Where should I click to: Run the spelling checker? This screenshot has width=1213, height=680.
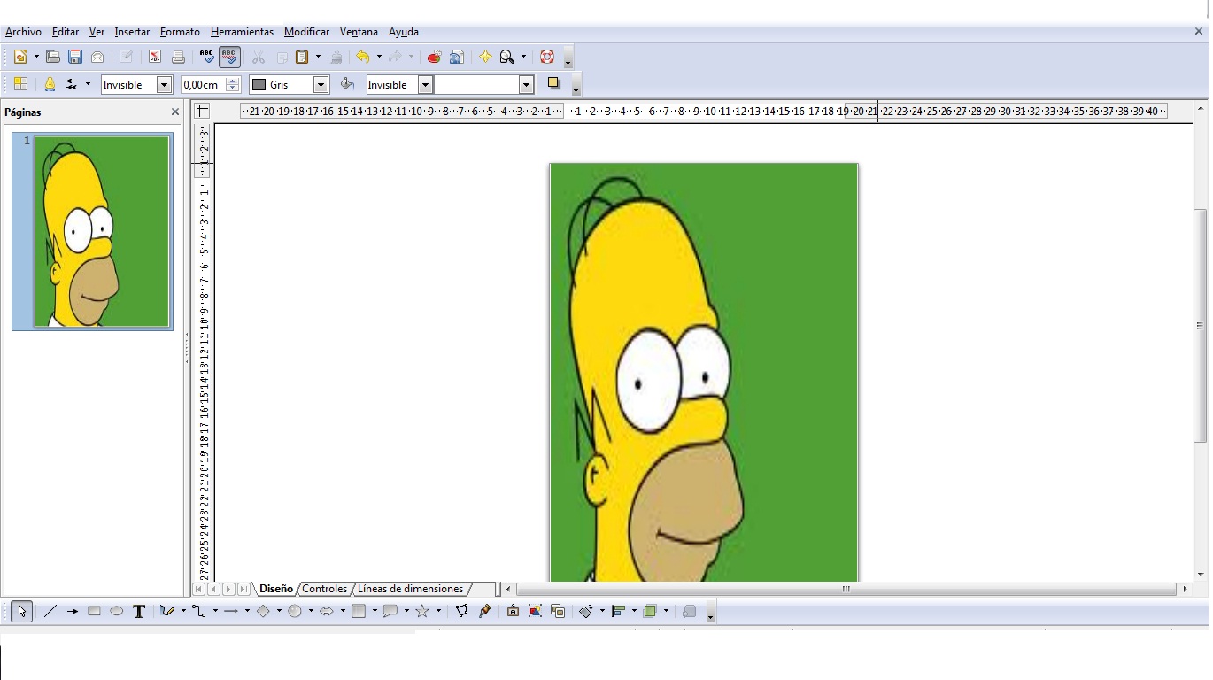click(x=207, y=56)
